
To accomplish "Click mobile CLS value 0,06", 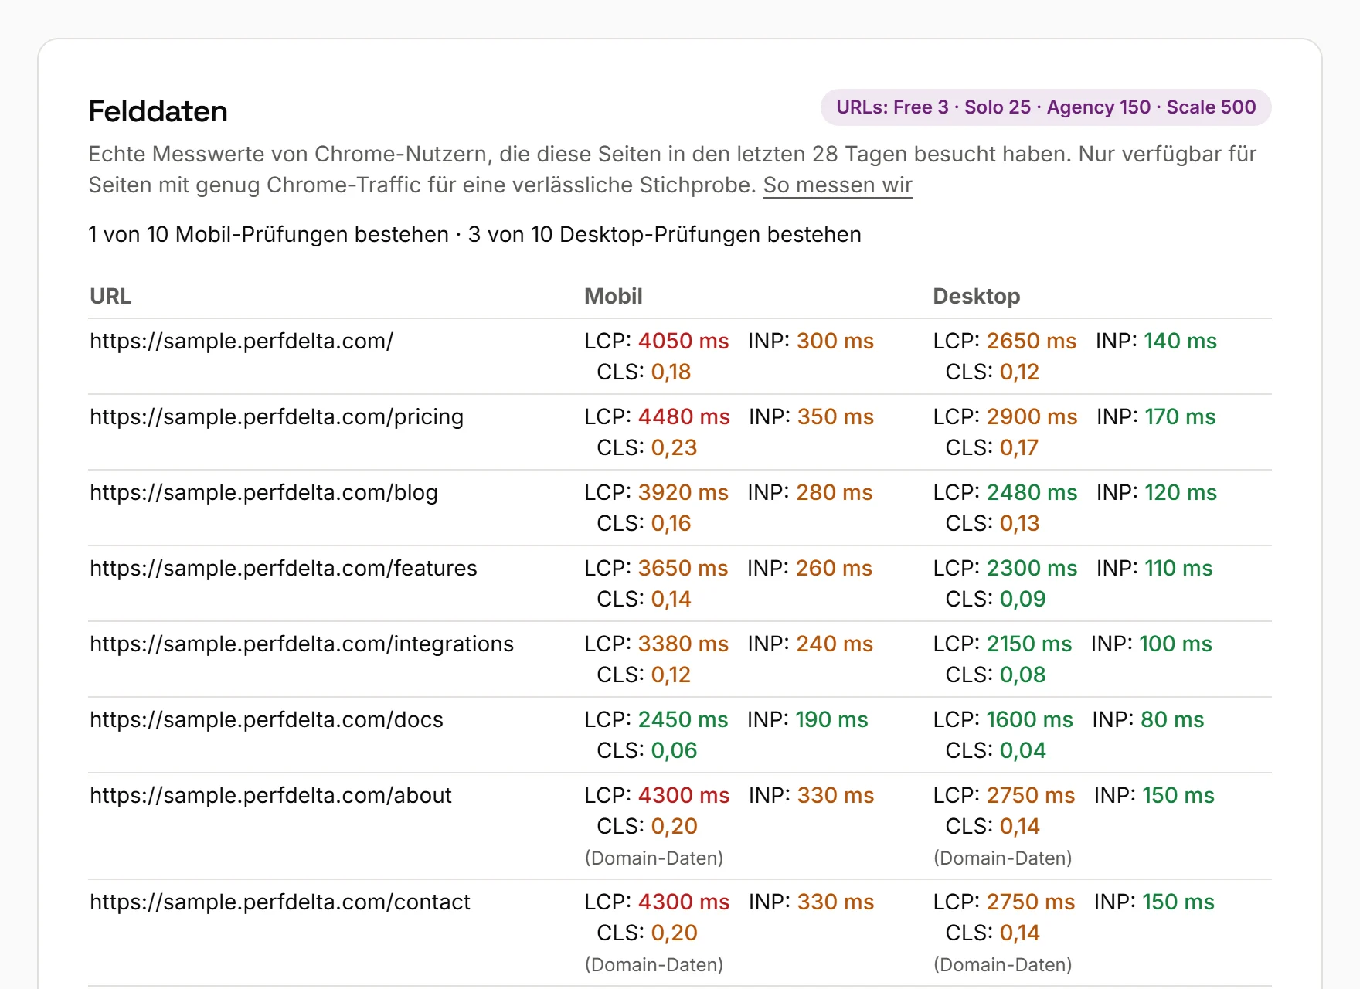I will (x=674, y=750).
